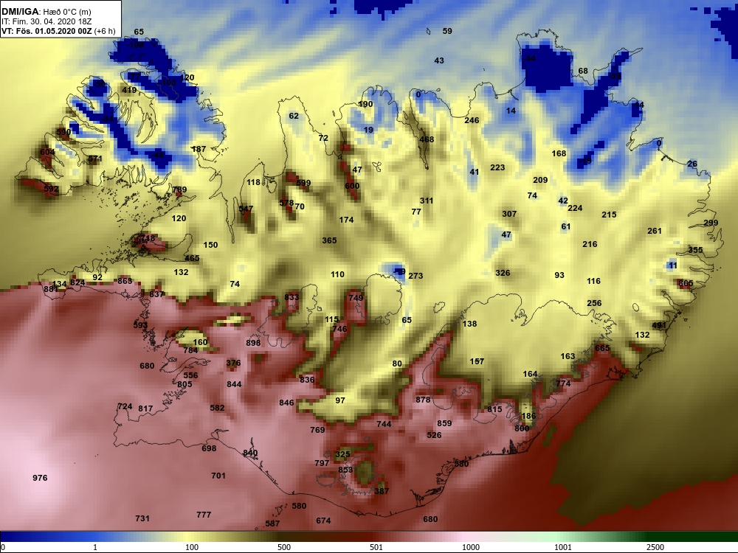Click the map value '387'

(382, 491)
